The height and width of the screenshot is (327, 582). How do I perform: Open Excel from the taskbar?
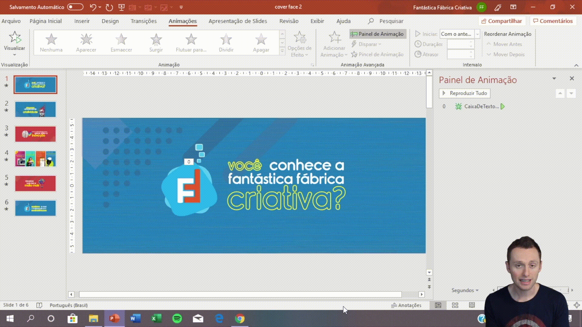[x=156, y=319]
